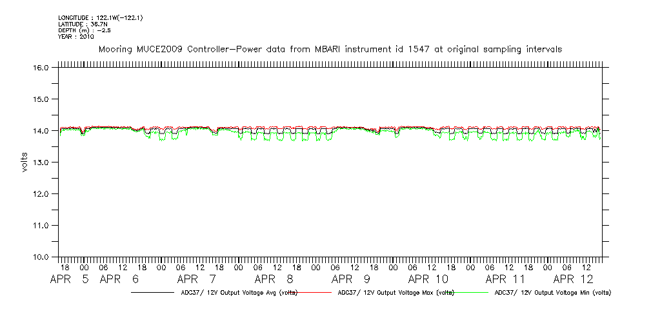
Task: Click the APR 8 date label
Action: click(x=274, y=279)
